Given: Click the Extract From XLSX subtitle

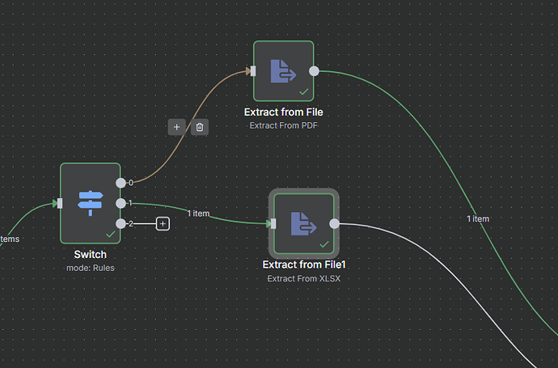Looking at the screenshot, I should [304, 279].
